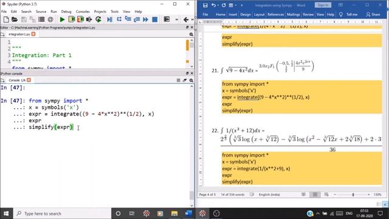Viewport: 389px width, 219px height.
Task: Click Spyder's @ symbol finder icon
Action: [x=50, y=19]
